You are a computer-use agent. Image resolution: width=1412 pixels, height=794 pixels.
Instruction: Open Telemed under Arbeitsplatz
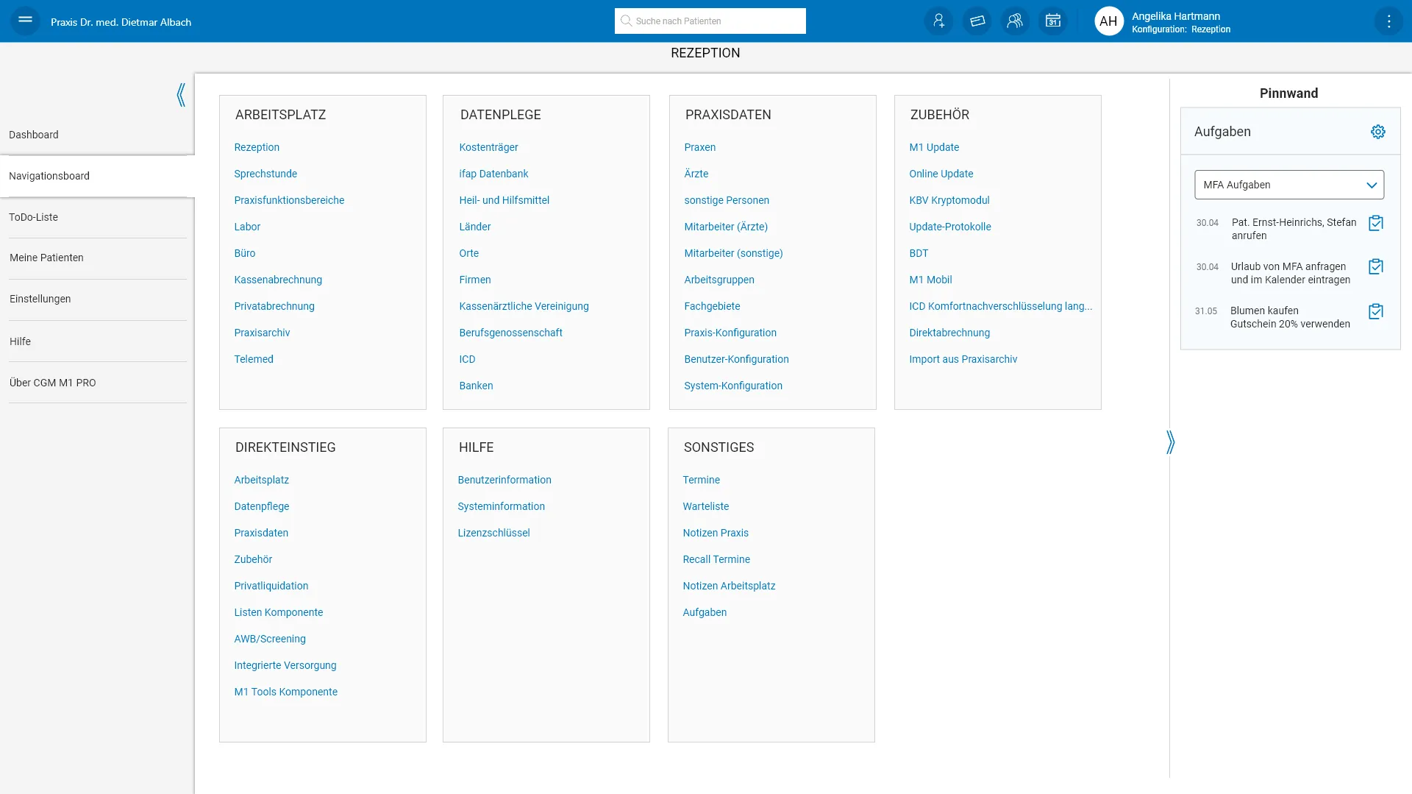(x=254, y=359)
